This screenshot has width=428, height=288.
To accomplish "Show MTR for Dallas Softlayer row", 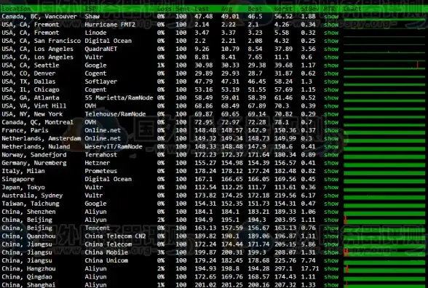I will (331, 81).
